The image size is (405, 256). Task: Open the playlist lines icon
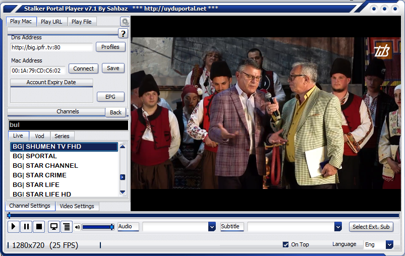click(x=67, y=227)
